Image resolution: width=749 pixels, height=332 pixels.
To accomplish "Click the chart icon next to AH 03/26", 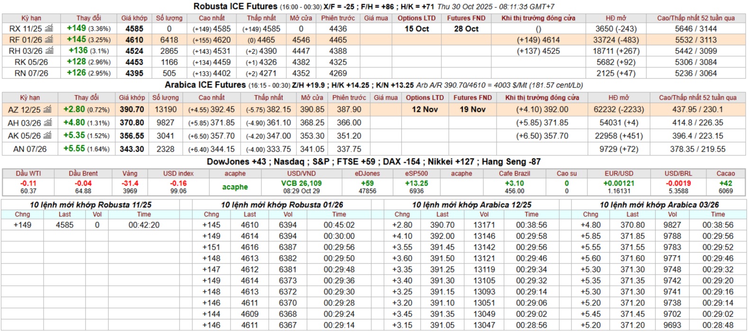I will point(47,123).
